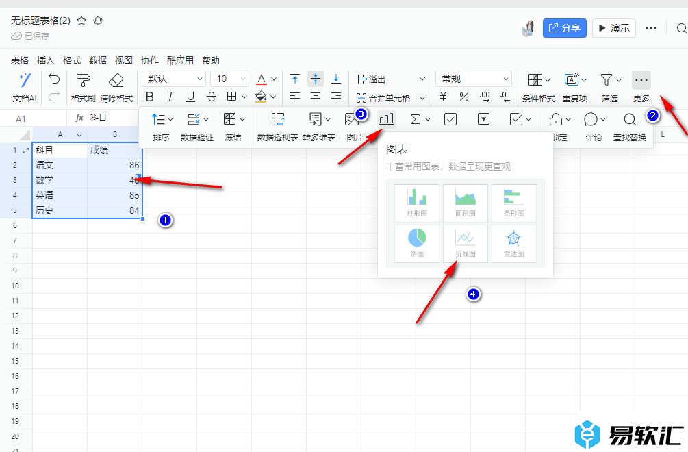688x452 pixels.
Task: Open 条件格式 conditional formatting
Action: pyautogui.click(x=539, y=88)
